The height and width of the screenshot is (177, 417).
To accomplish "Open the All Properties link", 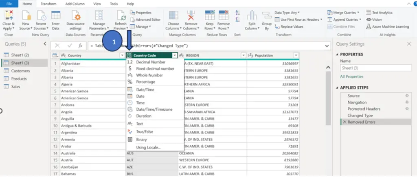I will [351, 76].
